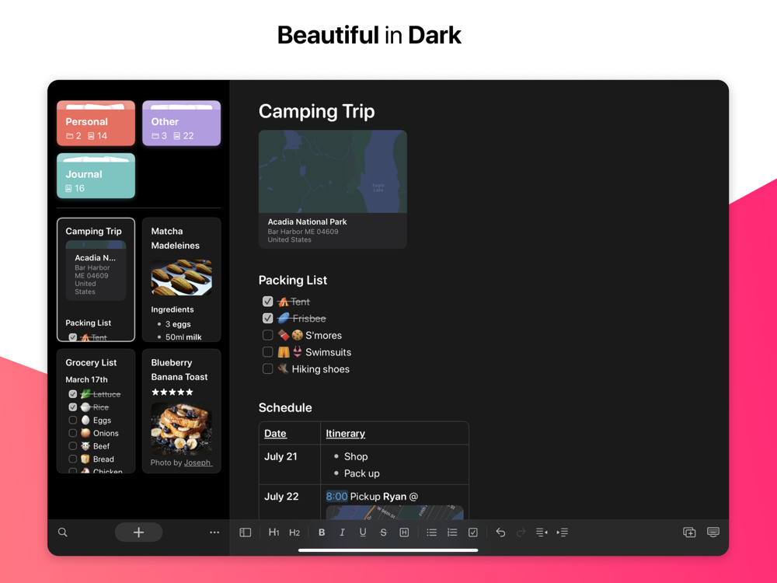
Task: Insert checkbox list item
Action: pos(472,532)
